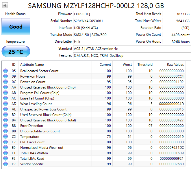Click status icon for Temperature attribute row
This screenshot has height=169, width=193.
tap(5, 137)
